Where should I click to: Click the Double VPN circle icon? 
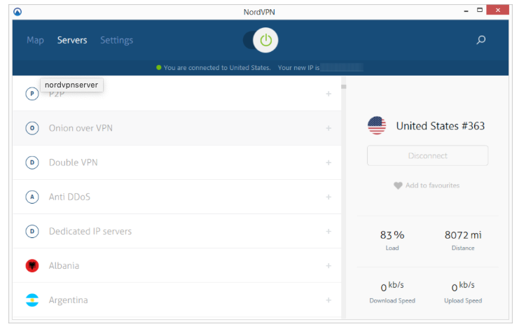(x=32, y=162)
